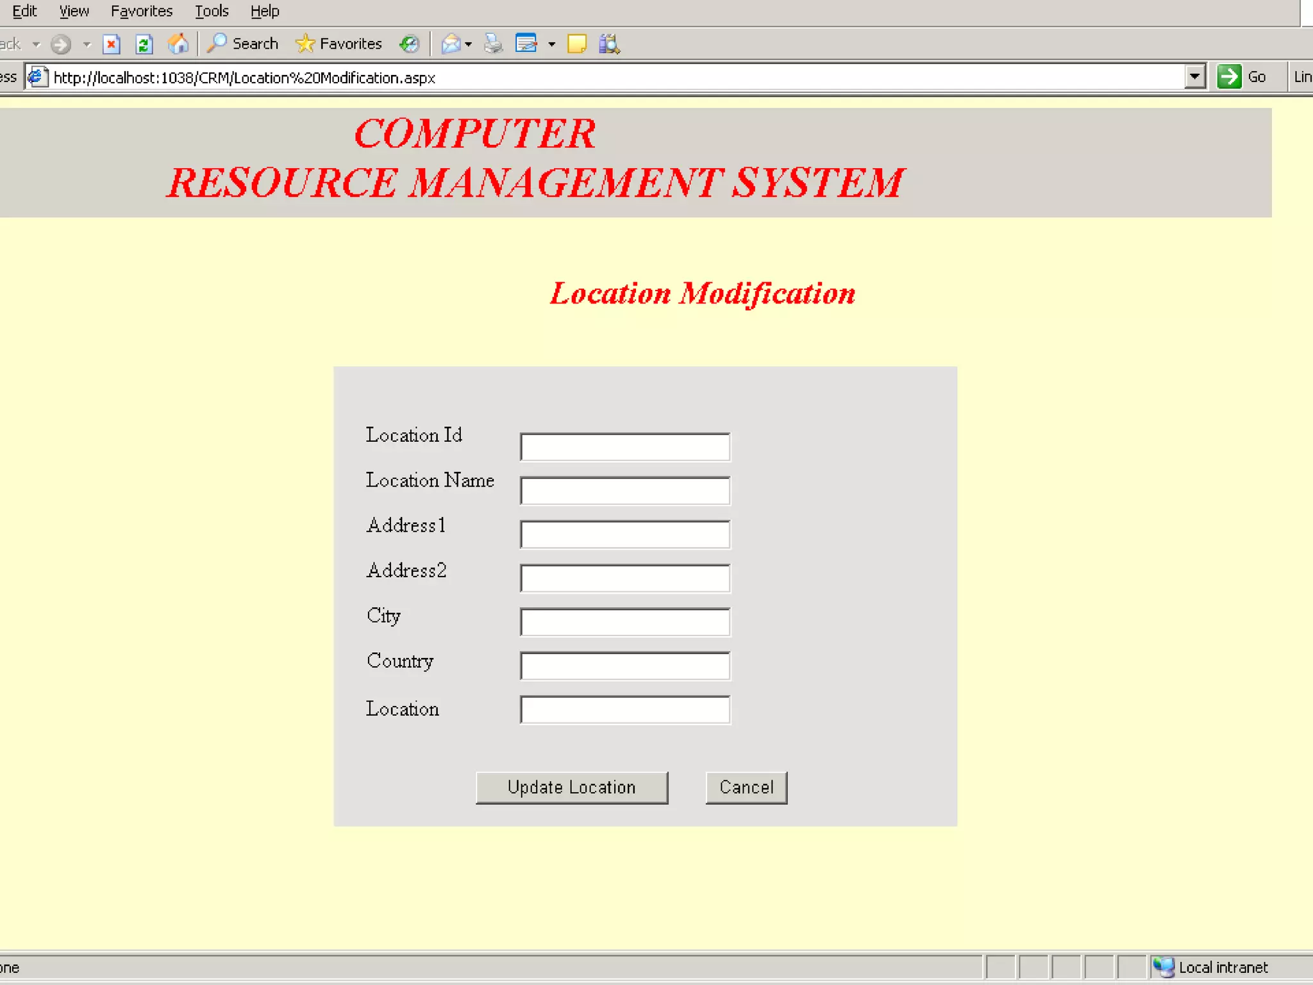Open the History icon in toolbar
Screen dimensions: 1313x985
pyautogui.click(x=409, y=44)
